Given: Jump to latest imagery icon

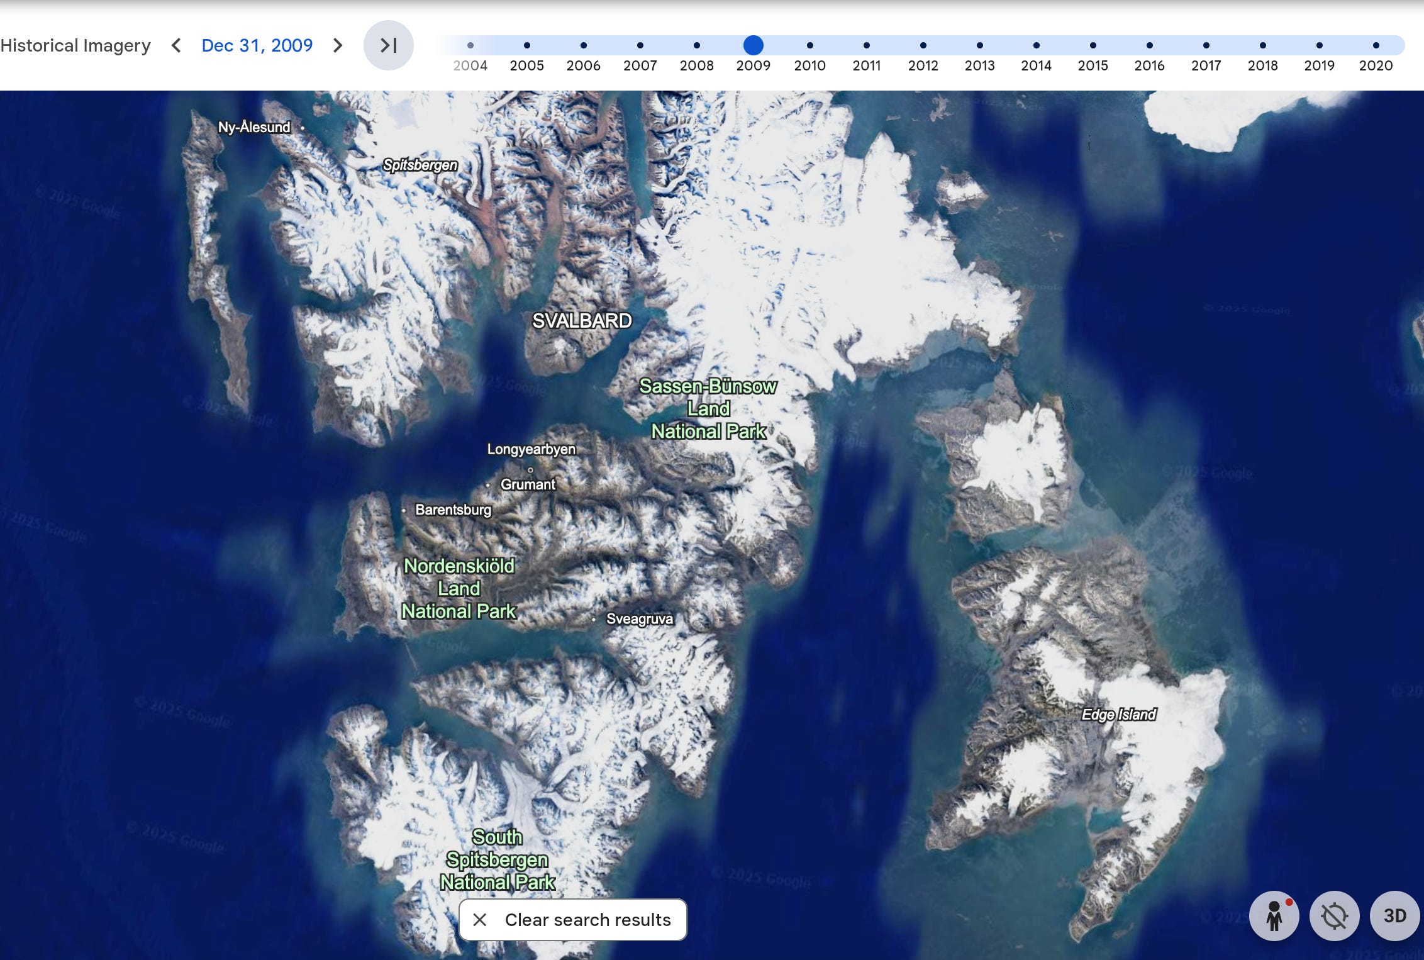Looking at the screenshot, I should pyautogui.click(x=388, y=45).
